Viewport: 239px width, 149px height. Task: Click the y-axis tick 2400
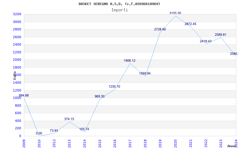17,44
